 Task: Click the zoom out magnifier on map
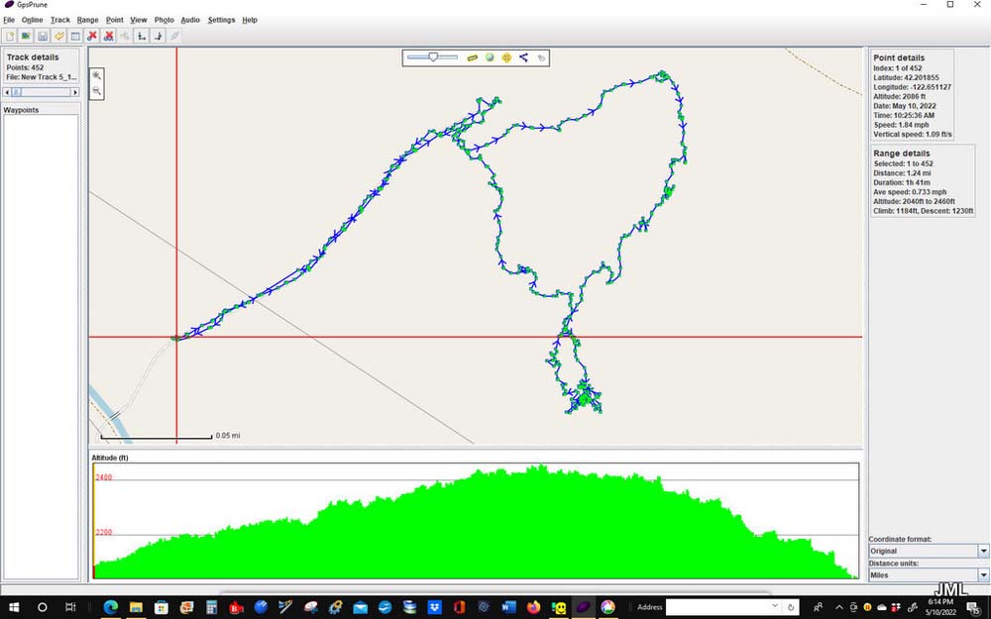coord(97,91)
